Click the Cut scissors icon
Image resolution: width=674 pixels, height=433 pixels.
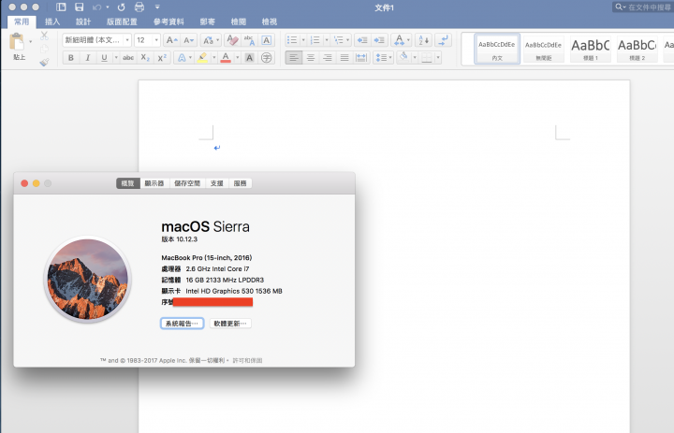(x=44, y=36)
